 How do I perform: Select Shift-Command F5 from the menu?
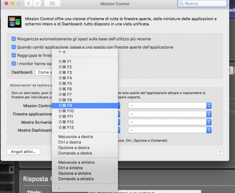85,84
